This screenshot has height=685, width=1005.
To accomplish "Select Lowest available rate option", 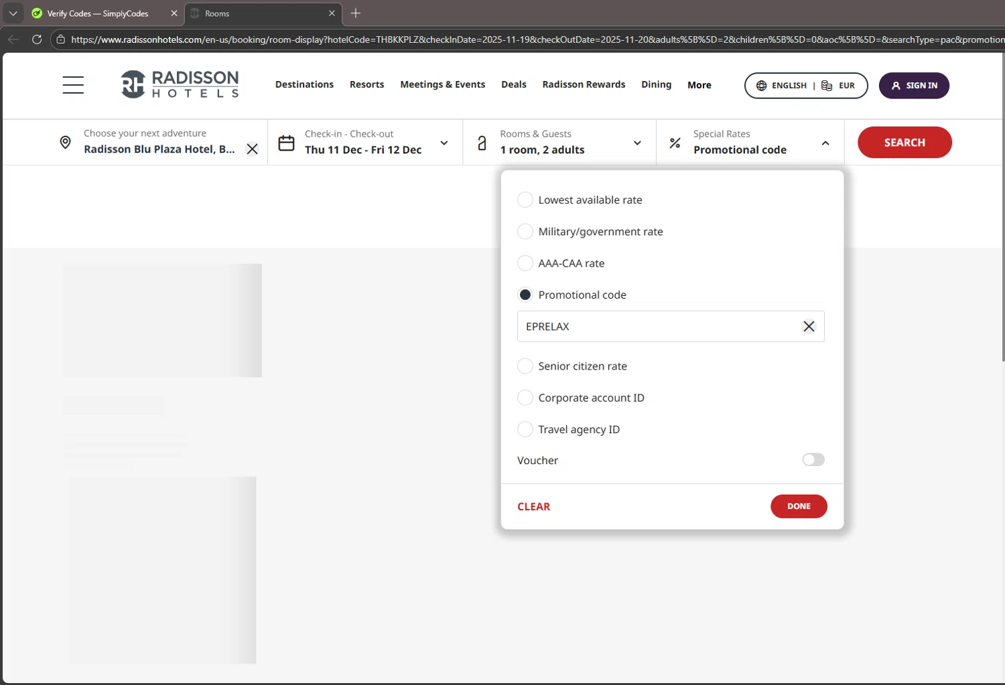I will (x=525, y=200).
